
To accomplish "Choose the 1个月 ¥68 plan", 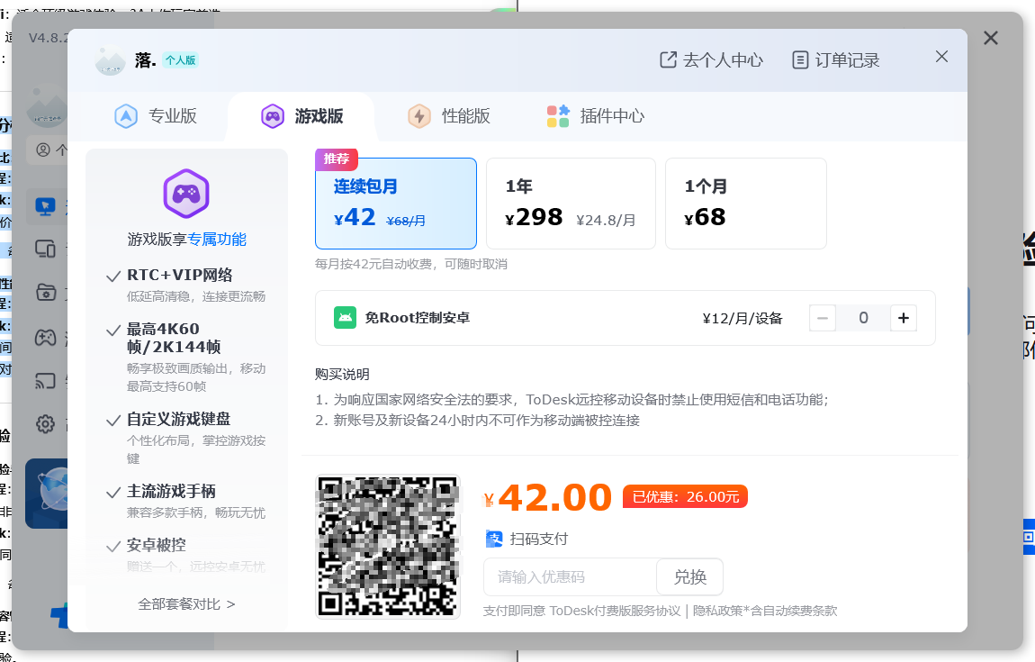I will (x=746, y=204).
